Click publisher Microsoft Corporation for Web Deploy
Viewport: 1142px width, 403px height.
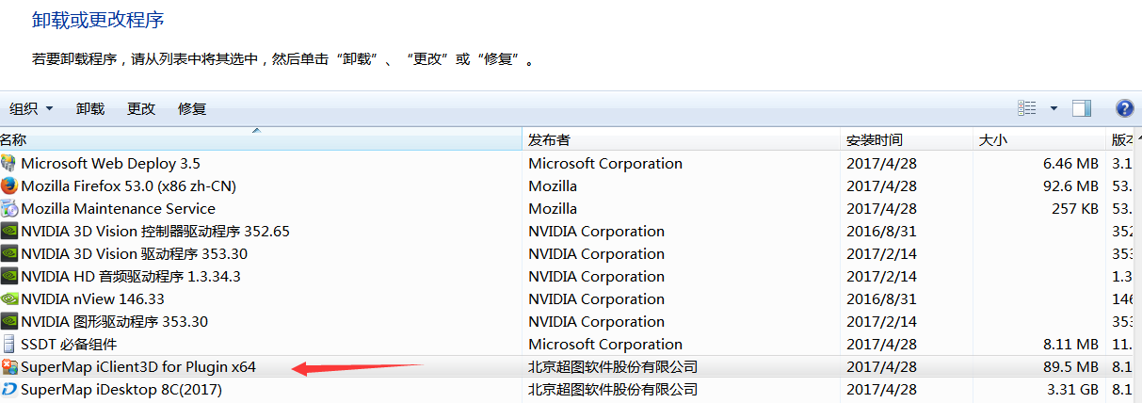click(x=605, y=163)
